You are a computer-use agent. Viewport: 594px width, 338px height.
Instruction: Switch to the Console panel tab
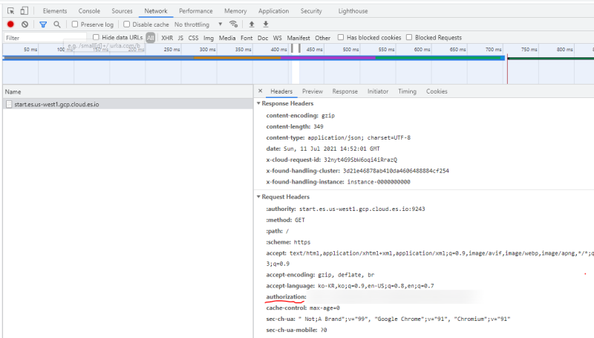pos(89,11)
